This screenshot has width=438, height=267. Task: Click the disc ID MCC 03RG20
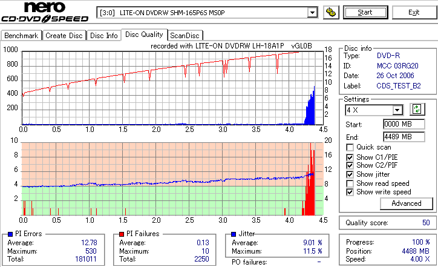(x=397, y=66)
